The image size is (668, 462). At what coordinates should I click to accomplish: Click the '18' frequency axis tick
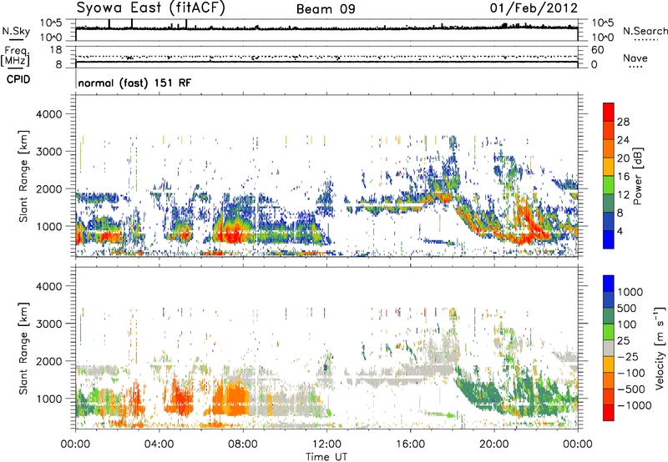56,50
